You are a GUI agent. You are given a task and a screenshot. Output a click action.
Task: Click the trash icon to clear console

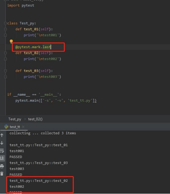(x=2, y=174)
